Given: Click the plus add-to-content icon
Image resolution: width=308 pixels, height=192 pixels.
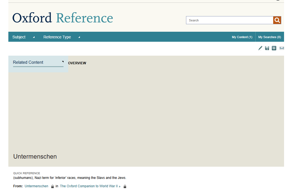Looking at the screenshot, I should pos(274,48).
